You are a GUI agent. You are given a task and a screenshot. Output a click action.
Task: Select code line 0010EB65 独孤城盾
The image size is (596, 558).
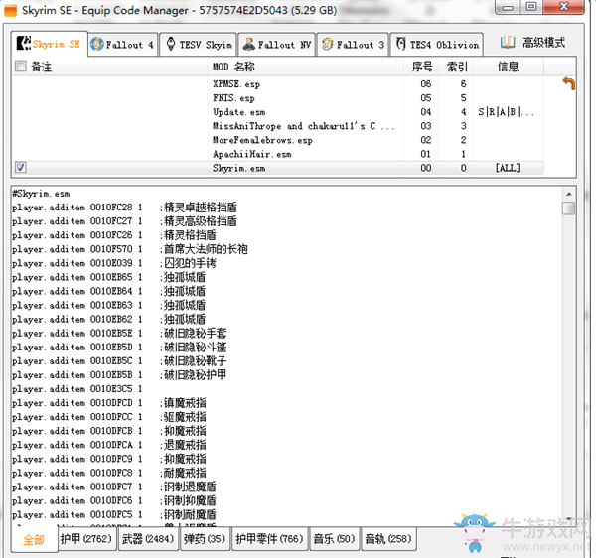tap(109, 277)
